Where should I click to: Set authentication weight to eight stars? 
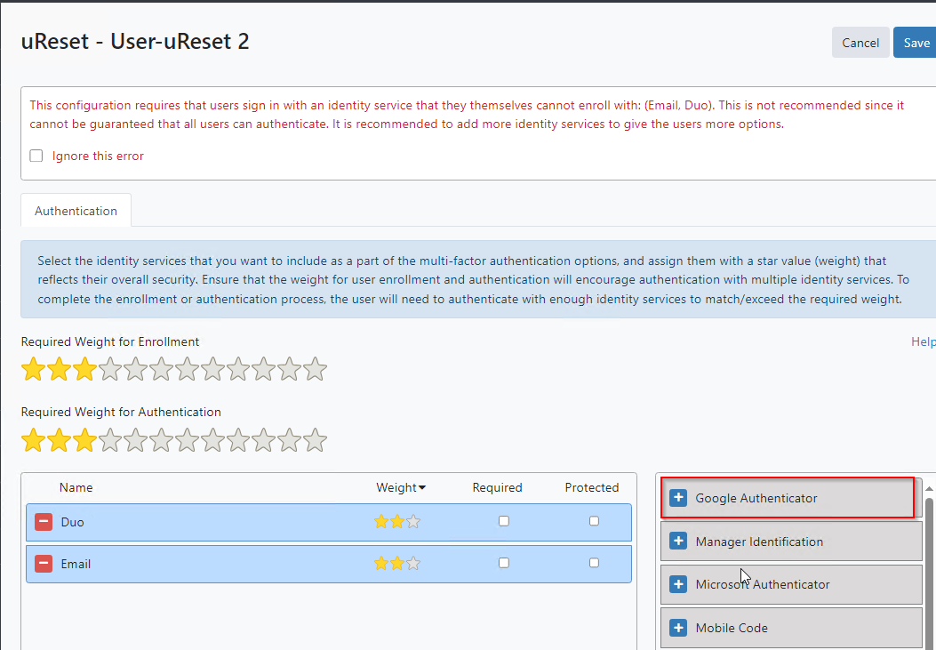click(x=212, y=440)
